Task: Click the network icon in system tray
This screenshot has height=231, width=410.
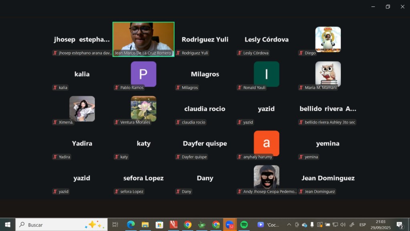Action: 335,225
